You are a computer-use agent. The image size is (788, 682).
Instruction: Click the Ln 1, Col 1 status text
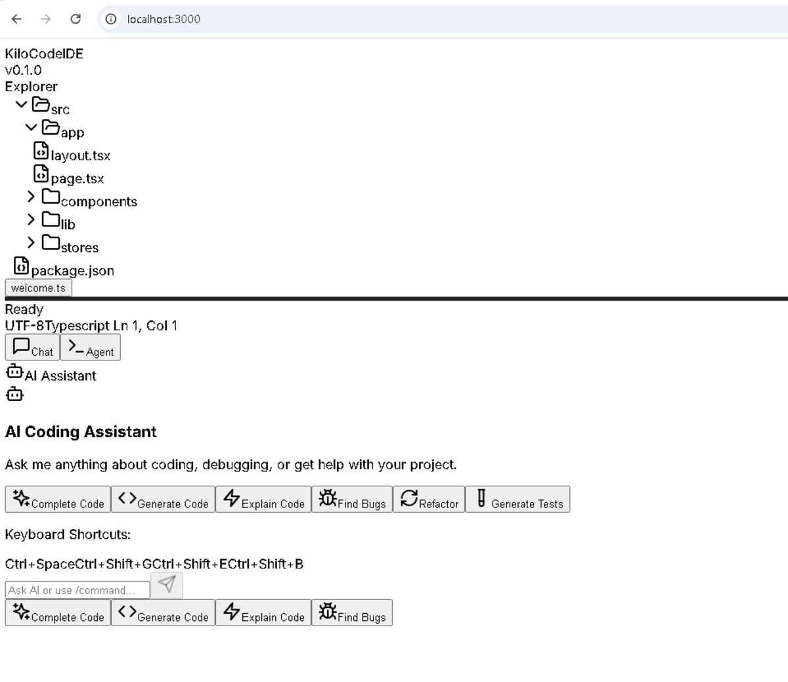[145, 326]
